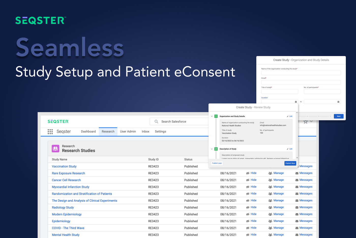Hide the Vaccination Study using its eye toggle
The width and height of the screenshot is (356, 238).
pos(248,166)
